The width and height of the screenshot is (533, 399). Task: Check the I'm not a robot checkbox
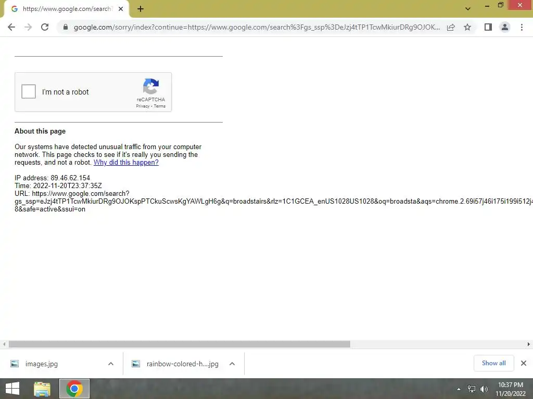(x=29, y=91)
